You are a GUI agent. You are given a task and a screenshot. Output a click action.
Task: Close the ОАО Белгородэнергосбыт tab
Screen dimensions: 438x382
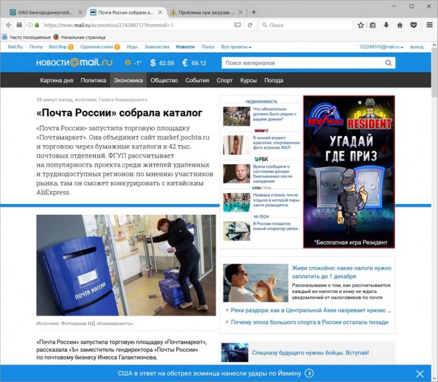coord(80,12)
